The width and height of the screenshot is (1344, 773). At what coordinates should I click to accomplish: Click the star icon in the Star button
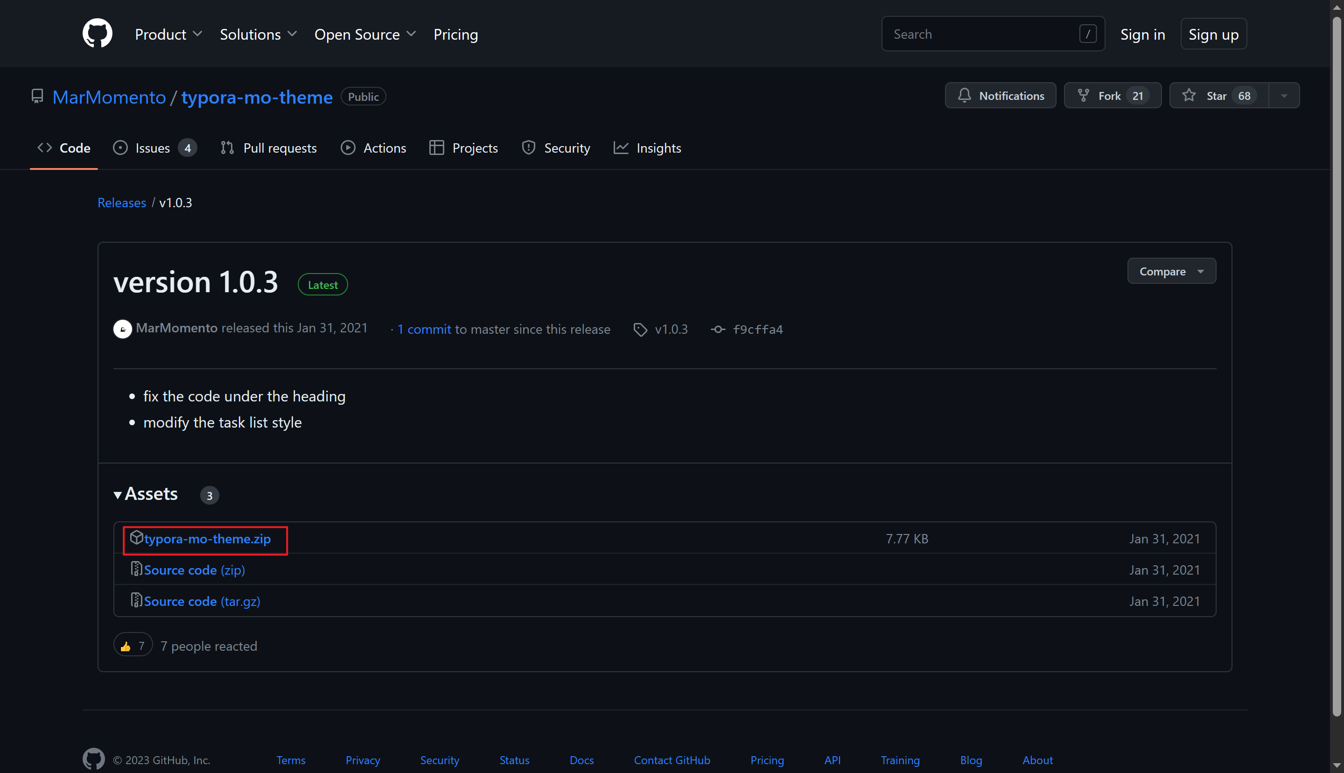1189,96
